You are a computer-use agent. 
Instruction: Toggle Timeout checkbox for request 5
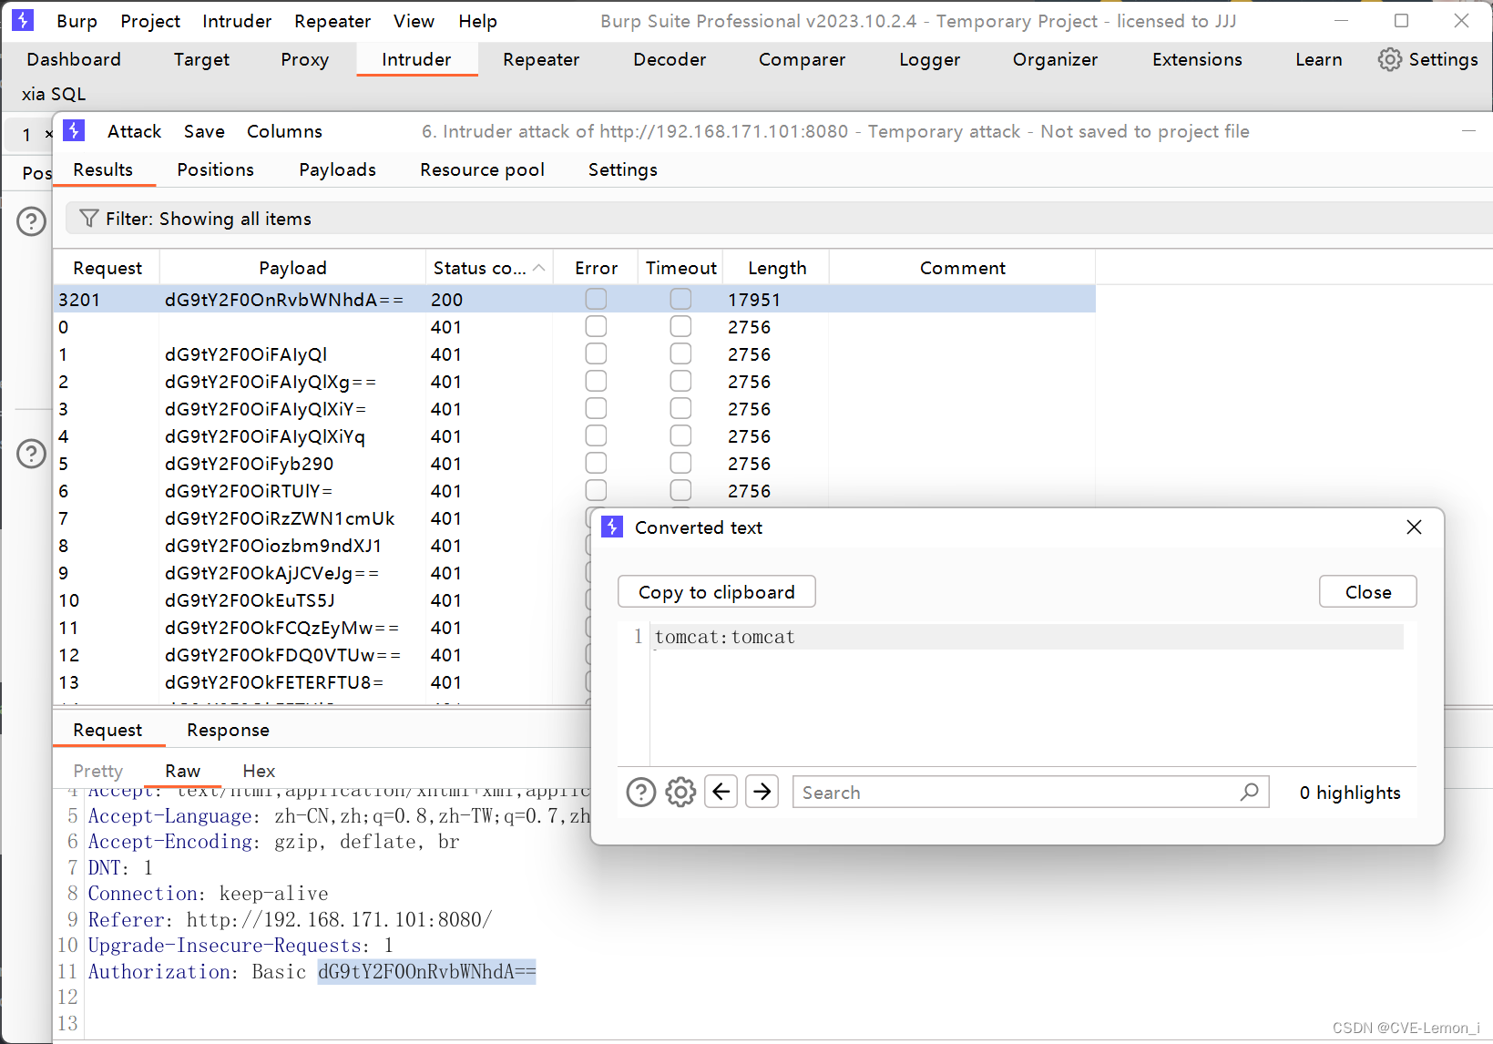click(x=680, y=463)
